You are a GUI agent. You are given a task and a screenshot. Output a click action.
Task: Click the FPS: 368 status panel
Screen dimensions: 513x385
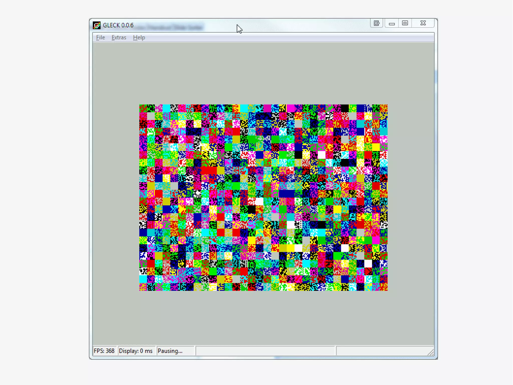pyautogui.click(x=104, y=351)
